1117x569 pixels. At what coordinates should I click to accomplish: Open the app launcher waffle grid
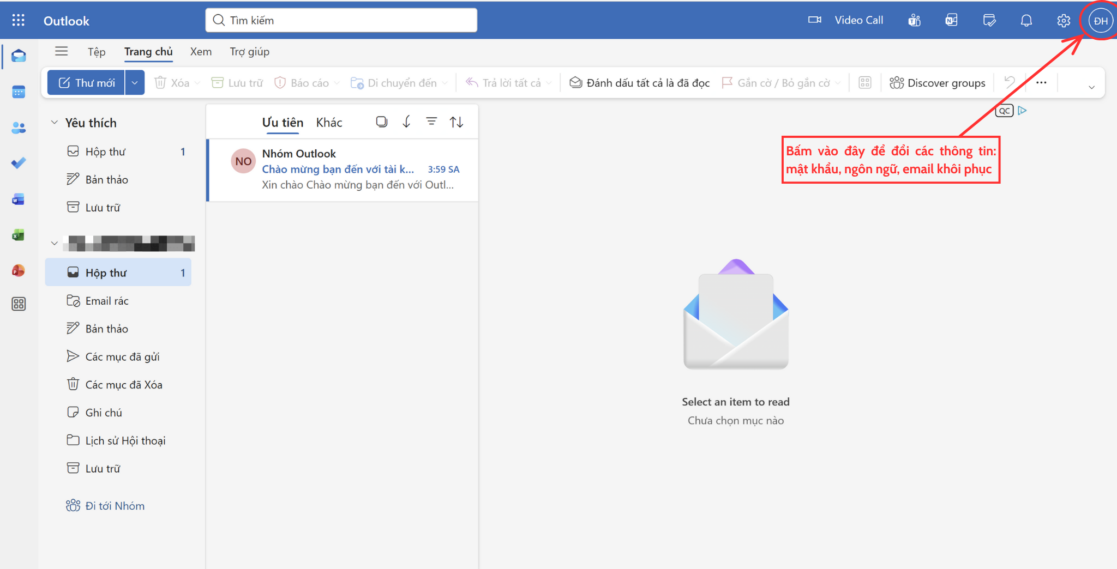(19, 21)
